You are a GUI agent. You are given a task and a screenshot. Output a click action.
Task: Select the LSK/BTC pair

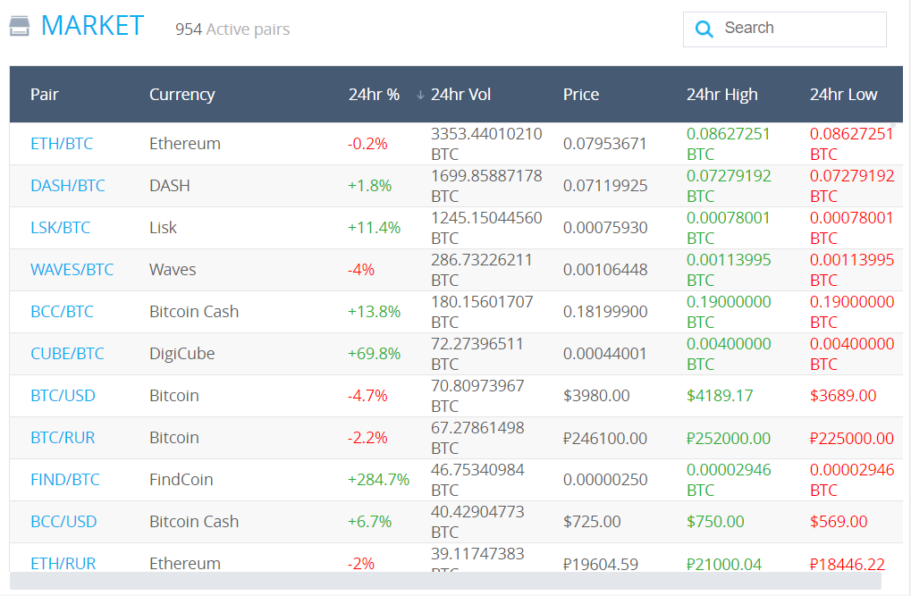[x=60, y=228]
